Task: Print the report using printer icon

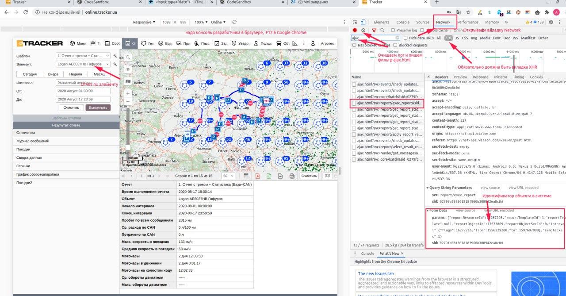Action: click(292, 176)
